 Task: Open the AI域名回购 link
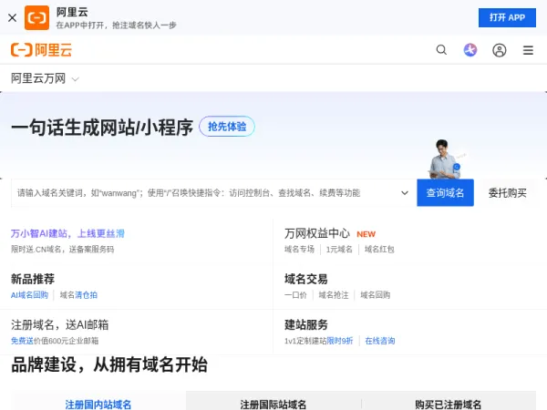coord(29,295)
